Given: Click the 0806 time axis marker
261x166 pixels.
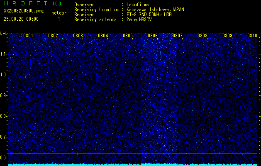Looking at the screenshot, I should click(153, 36).
